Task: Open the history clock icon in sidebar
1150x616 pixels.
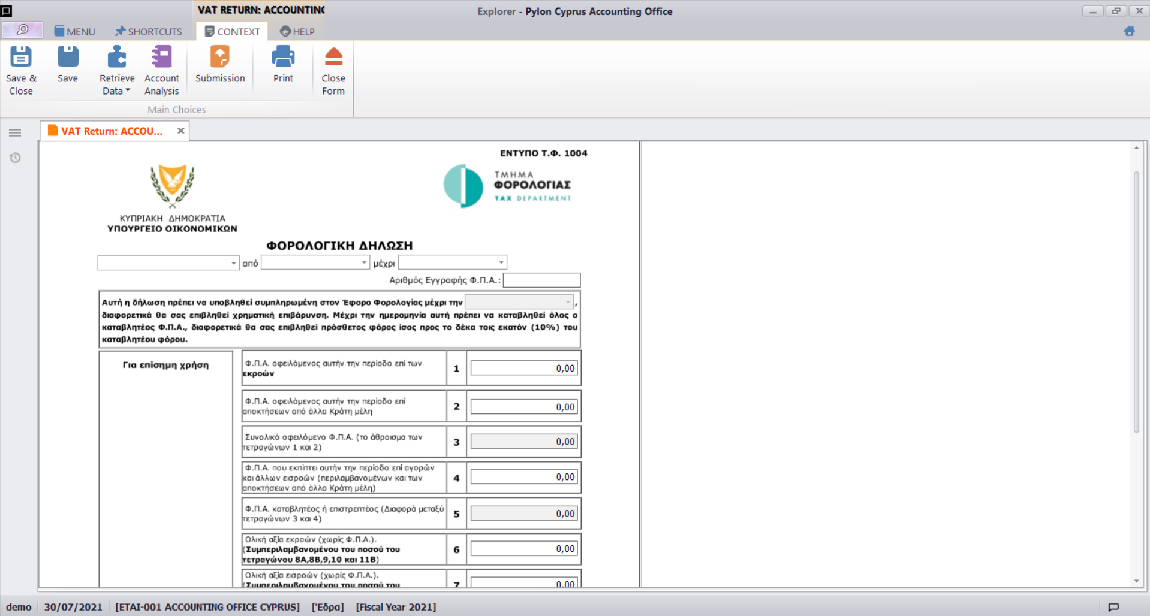Action: point(16,158)
